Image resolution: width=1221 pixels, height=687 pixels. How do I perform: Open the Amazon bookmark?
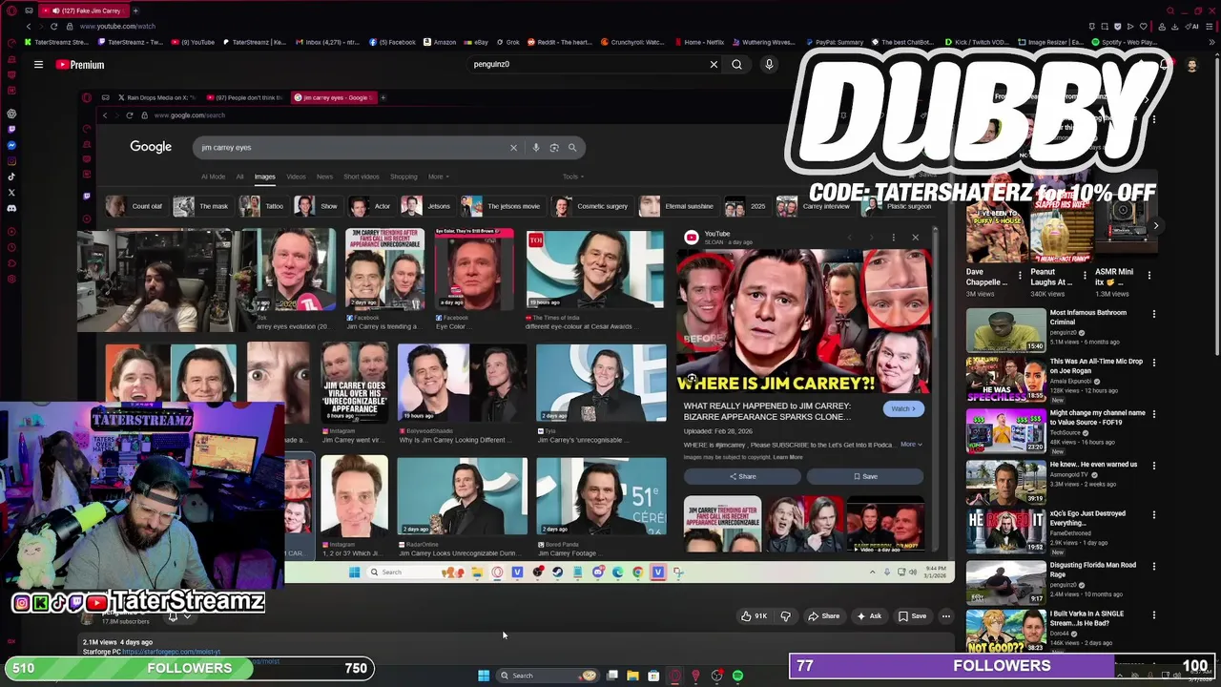coord(440,42)
